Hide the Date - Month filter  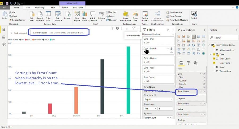pyautogui.click(x=172, y=52)
